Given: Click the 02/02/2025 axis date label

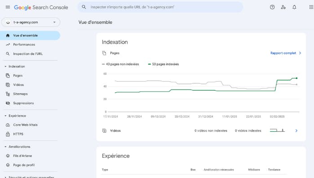Looking at the screenshot, I should click(x=277, y=117).
